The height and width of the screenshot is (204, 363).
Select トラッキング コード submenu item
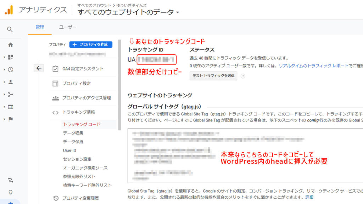pyautogui.click(x=82, y=124)
